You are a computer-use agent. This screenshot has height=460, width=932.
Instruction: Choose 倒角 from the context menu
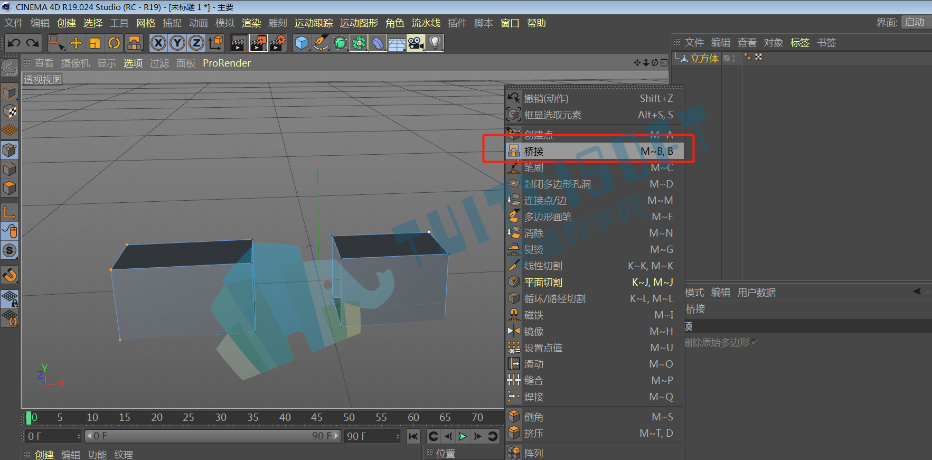pyautogui.click(x=595, y=417)
